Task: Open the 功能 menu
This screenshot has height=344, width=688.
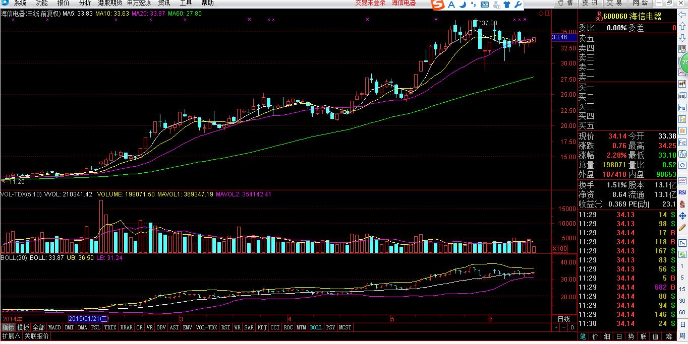Action: coord(42,3)
